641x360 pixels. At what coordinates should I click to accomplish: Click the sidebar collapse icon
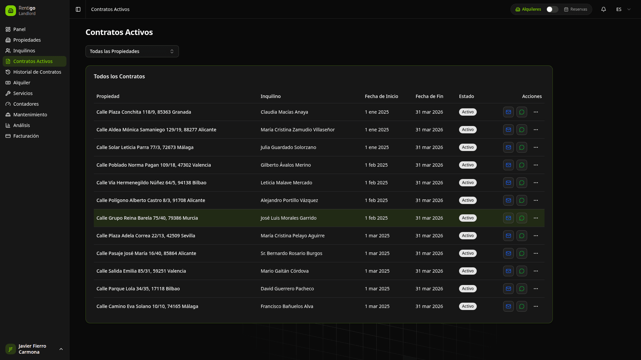coord(78,9)
